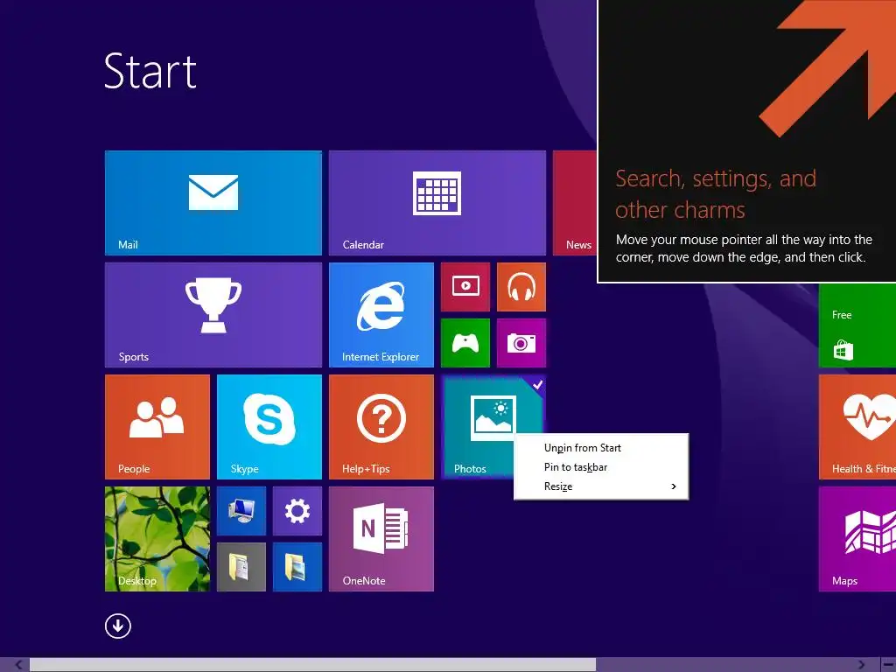This screenshot has width=896, height=672.
Task: Deselect the Photos tile checkmark
Action: [x=537, y=385]
